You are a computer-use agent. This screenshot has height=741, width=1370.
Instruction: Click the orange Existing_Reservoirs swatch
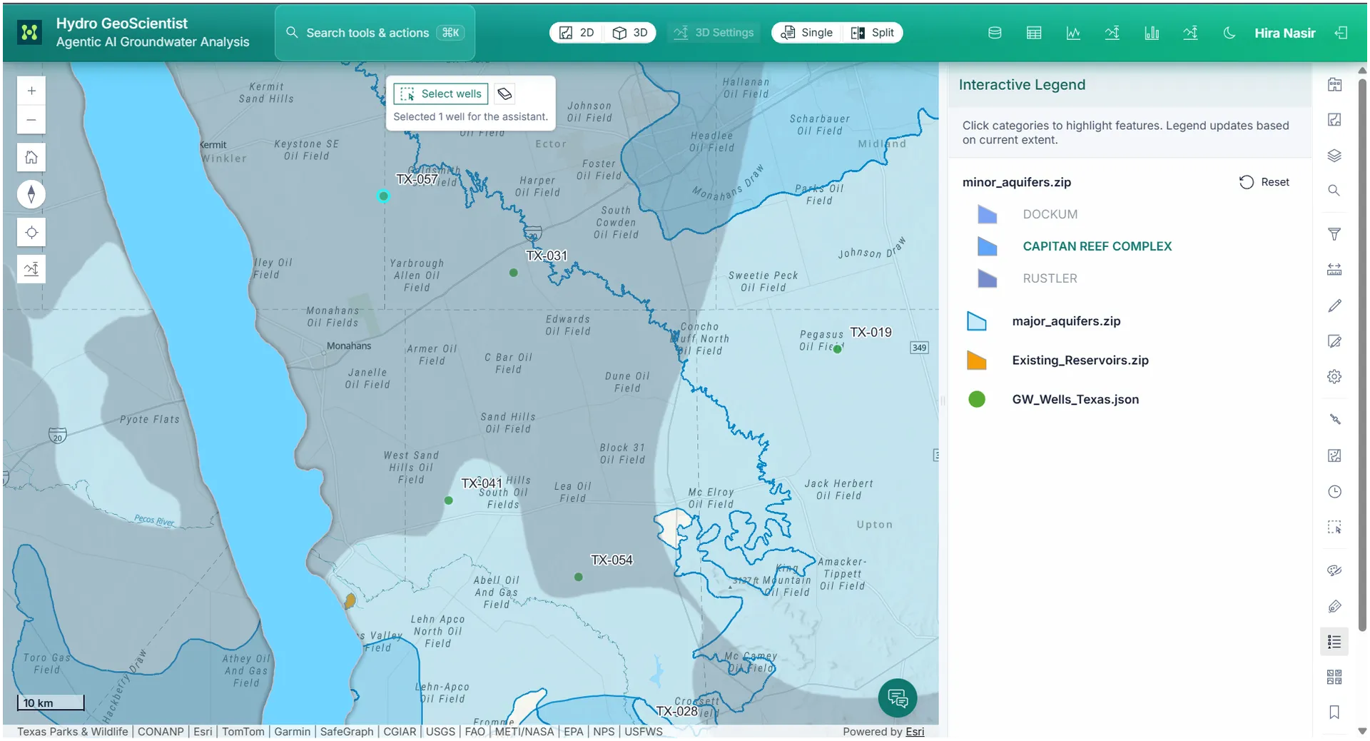point(977,361)
